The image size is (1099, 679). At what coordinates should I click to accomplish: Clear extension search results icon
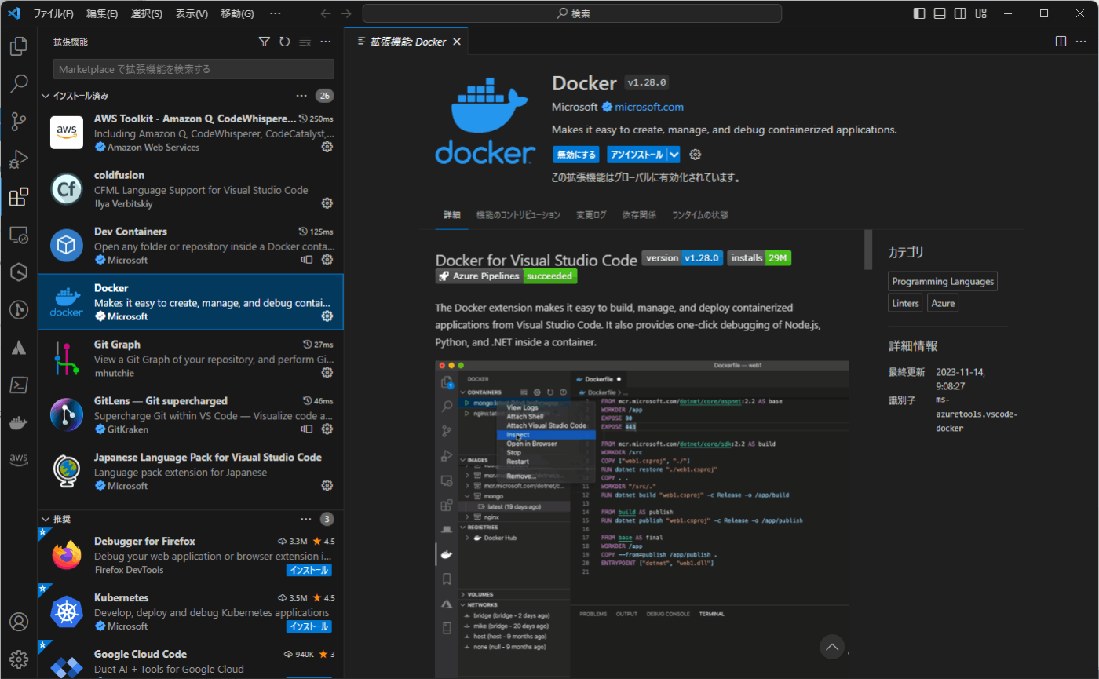click(x=305, y=42)
